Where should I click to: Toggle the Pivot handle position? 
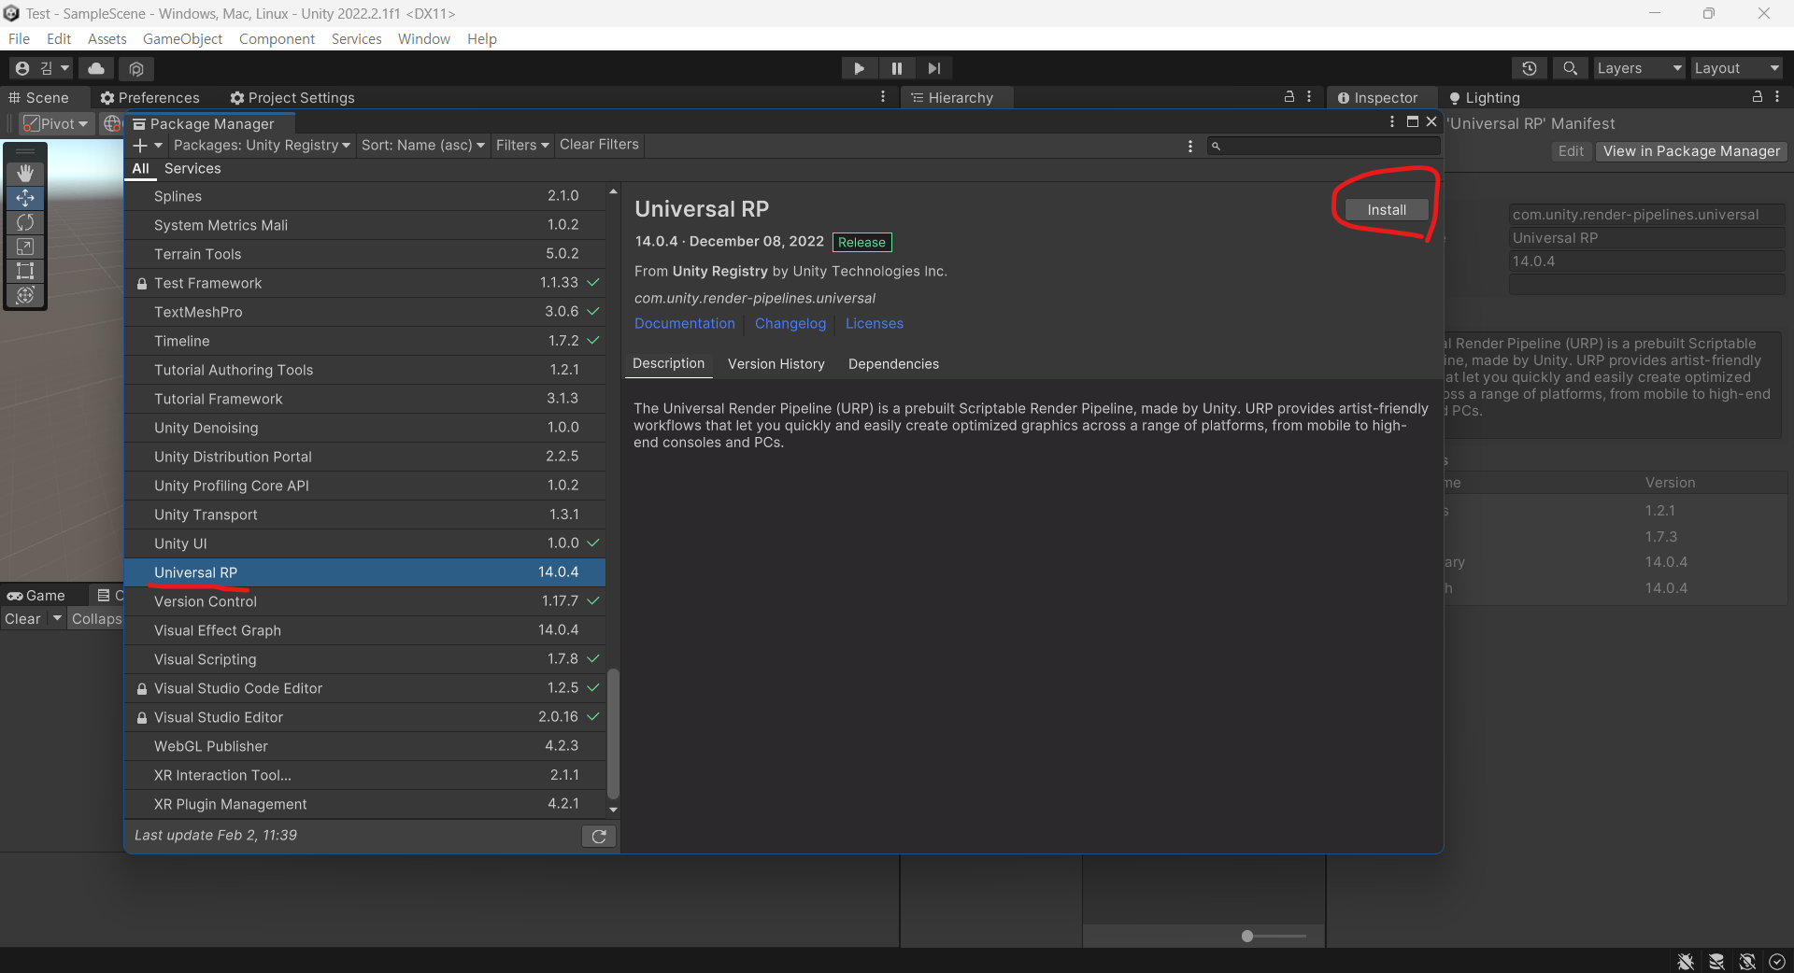click(55, 123)
